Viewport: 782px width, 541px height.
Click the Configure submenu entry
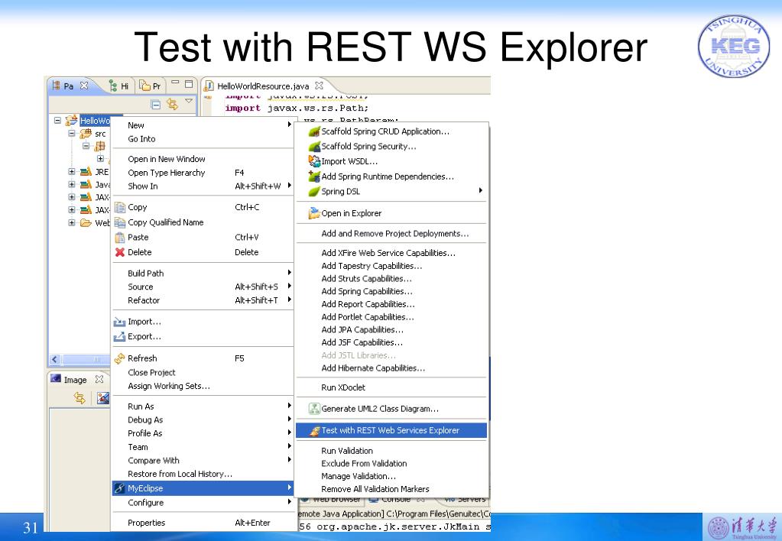203,503
